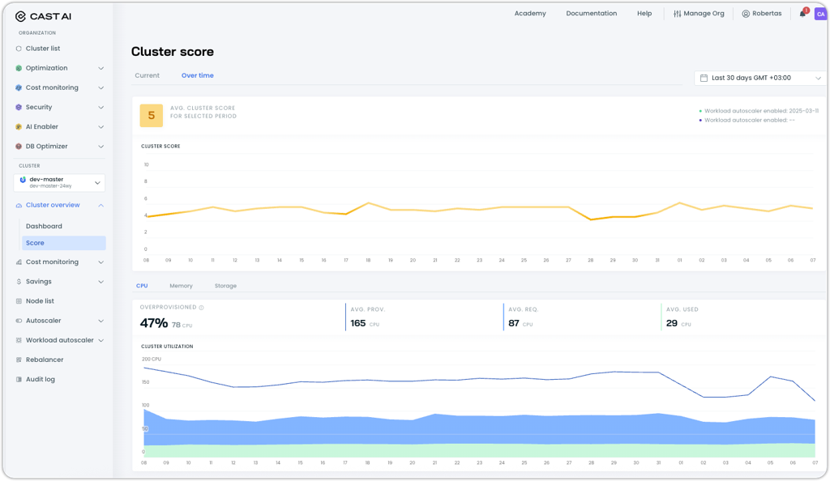
Task: Click the CAST AI logo
Action: 43,16
